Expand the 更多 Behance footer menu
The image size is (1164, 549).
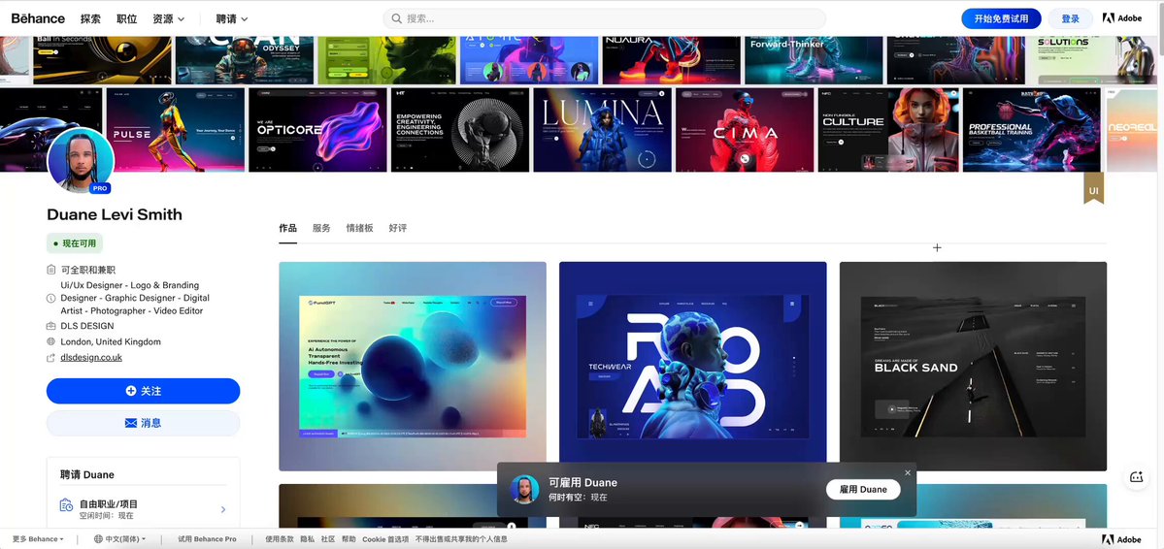38,539
